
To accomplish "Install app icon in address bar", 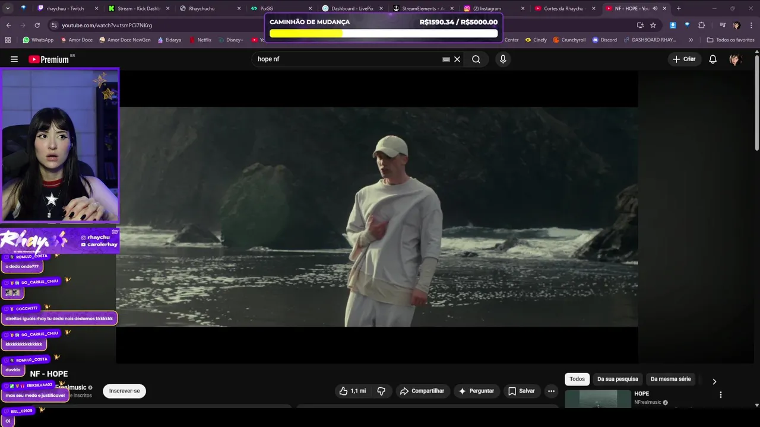I will tap(640, 26).
